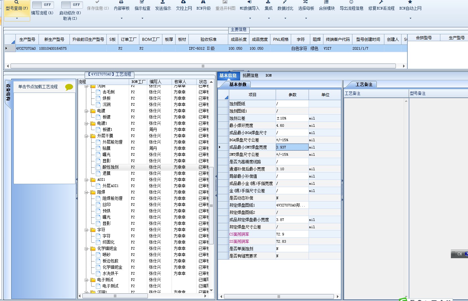
Task: Open the 设备结构 vertical side tab
Action: click(8, 95)
